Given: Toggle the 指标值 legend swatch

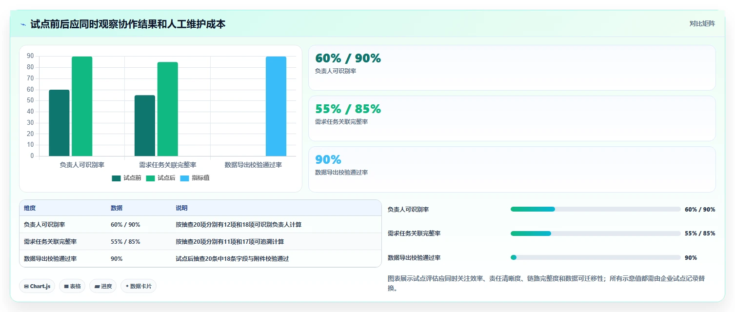Looking at the screenshot, I should [184, 178].
